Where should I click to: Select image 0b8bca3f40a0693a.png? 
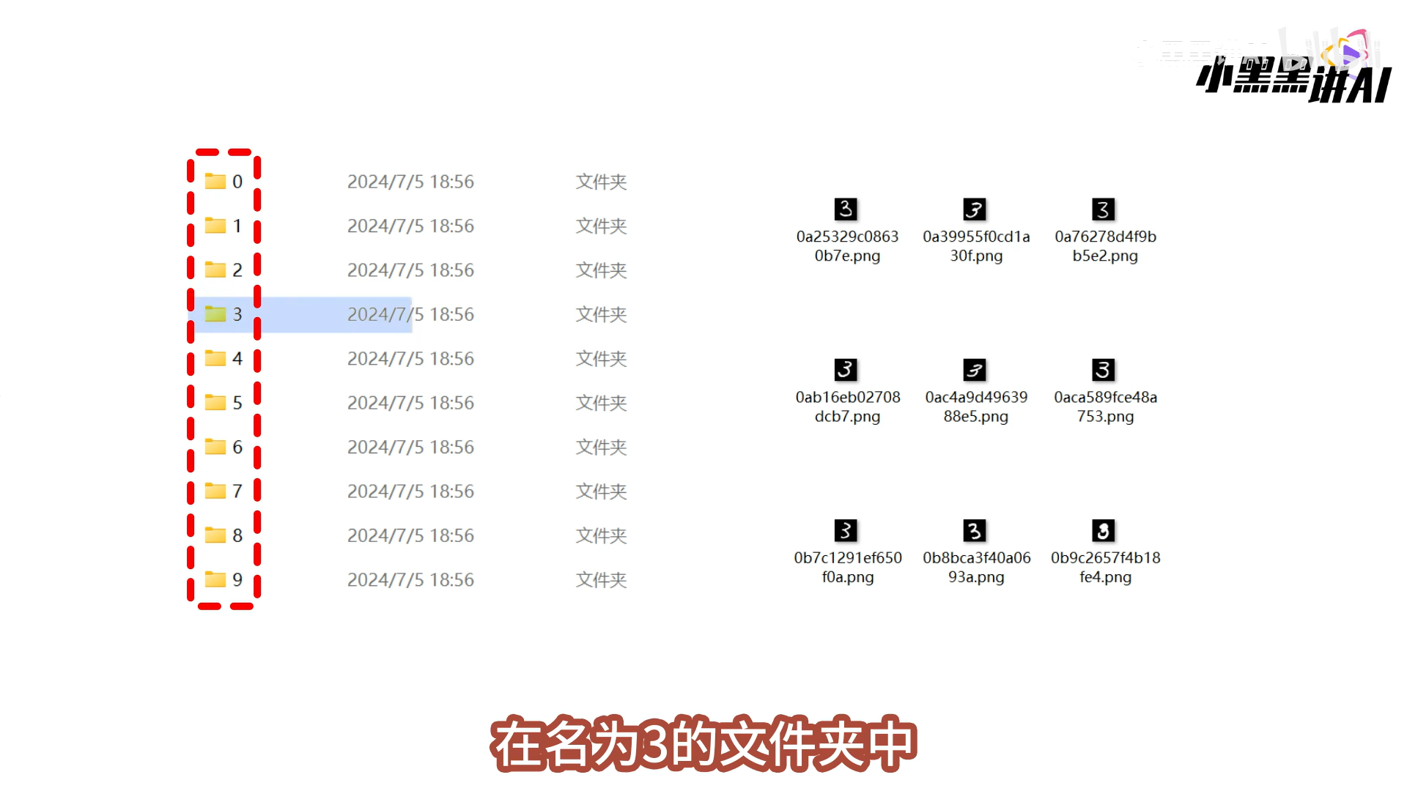tap(975, 530)
